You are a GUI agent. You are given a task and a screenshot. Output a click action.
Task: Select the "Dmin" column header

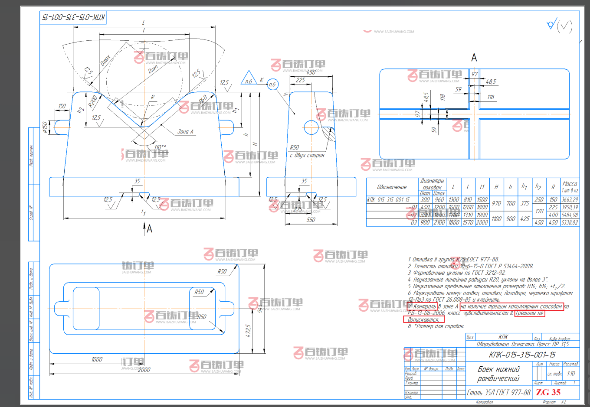click(x=425, y=193)
